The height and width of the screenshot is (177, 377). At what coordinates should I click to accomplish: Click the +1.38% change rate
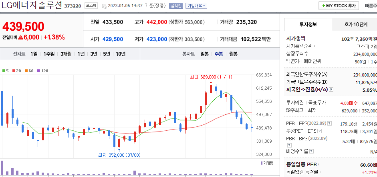click(x=54, y=37)
